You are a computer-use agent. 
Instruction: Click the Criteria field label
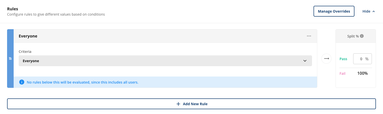click(x=25, y=51)
